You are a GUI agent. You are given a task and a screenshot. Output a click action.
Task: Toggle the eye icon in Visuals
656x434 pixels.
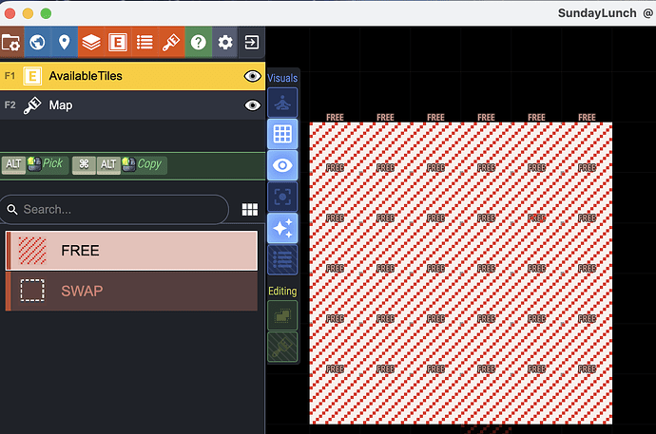tap(282, 165)
